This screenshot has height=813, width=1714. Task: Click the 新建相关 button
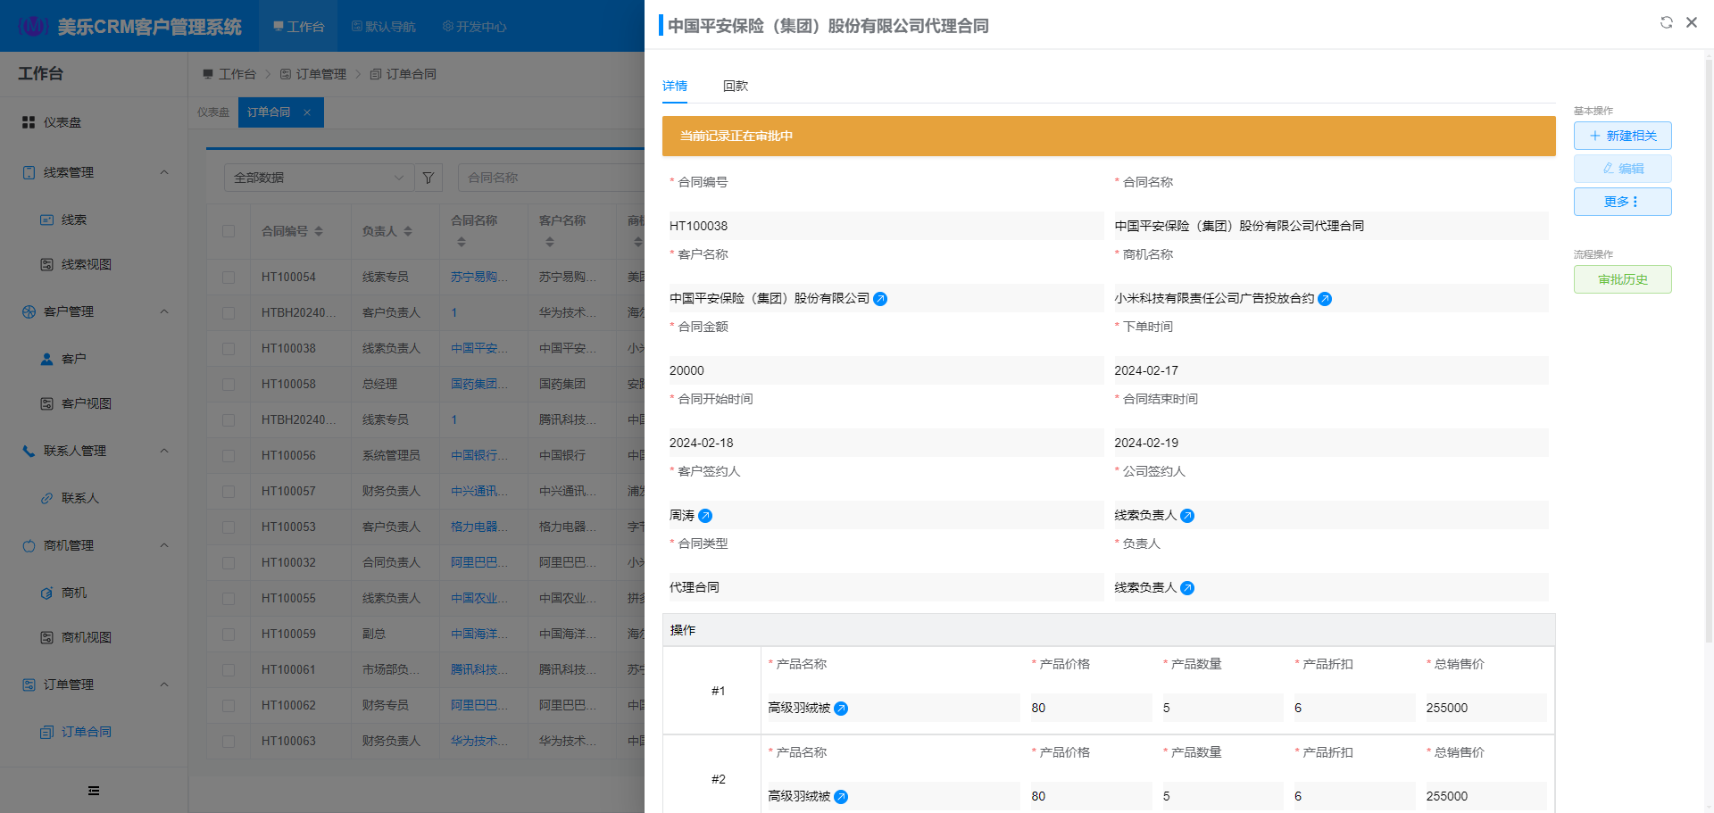pos(1622,136)
